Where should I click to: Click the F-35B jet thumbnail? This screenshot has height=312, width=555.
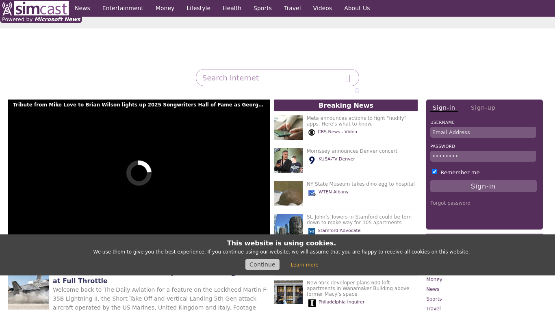(x=28, y=292)
